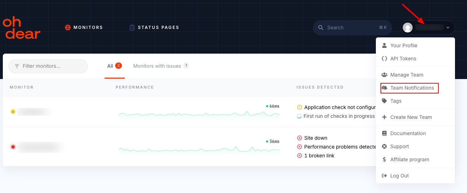Click the yellow status dot of first monitor
This screenshot has width=467, height=193.
click(x=13, y=112)
